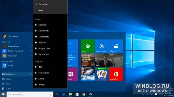Expand Windows PowerShell jump list arrow
The image size is (174, 97).
pyautogui.click(x=31, y=51)
